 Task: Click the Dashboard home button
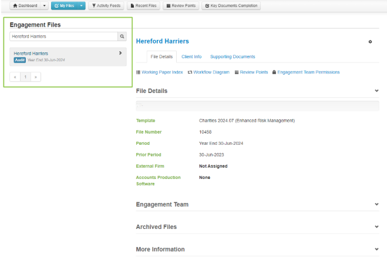click(x=25, y=6)
